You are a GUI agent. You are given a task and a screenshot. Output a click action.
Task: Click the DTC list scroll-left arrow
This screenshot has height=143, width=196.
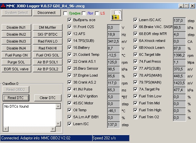coord(6,129)
